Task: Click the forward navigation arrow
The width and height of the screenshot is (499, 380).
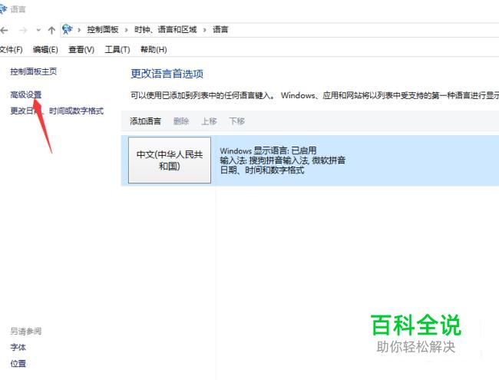Action: click(x=23, y=30)
